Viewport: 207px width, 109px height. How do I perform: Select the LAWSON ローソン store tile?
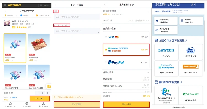pyautogui.click(x=166, y=52)
